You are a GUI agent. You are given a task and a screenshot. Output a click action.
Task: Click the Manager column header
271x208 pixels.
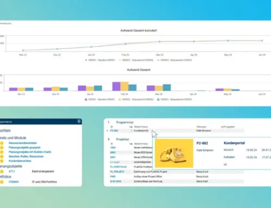[201, 127]
